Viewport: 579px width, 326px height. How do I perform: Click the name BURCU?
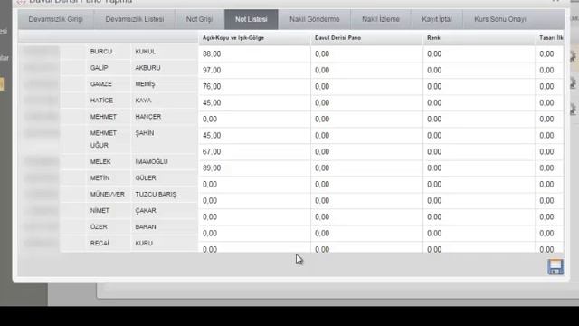tap(101, 52)
